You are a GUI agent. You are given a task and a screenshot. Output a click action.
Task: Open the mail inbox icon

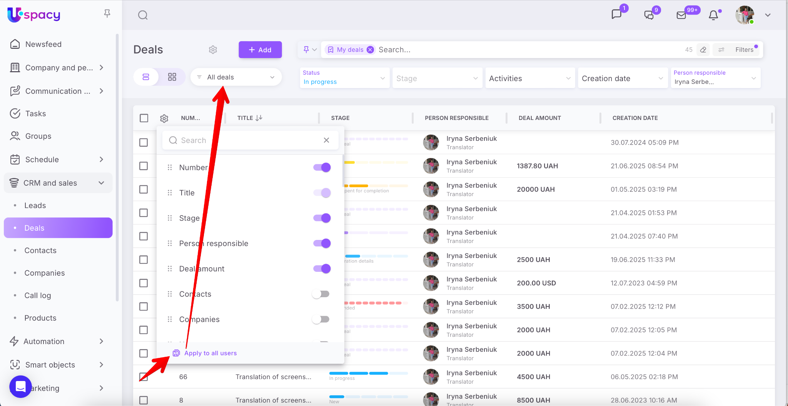click(681, 15)
